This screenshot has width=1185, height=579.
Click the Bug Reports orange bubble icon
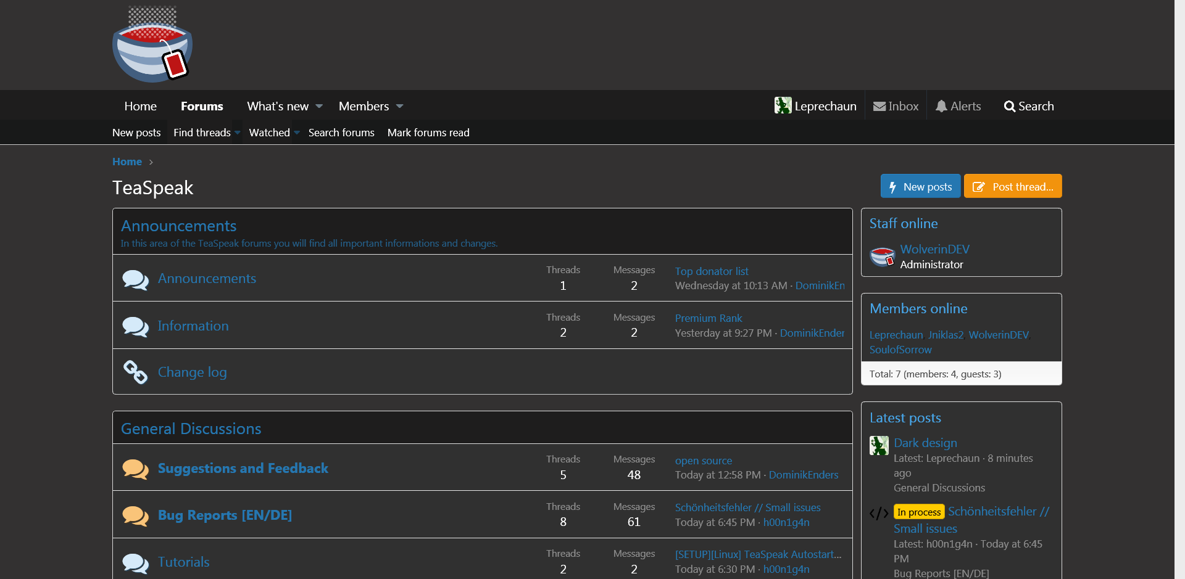coord(135,515)
